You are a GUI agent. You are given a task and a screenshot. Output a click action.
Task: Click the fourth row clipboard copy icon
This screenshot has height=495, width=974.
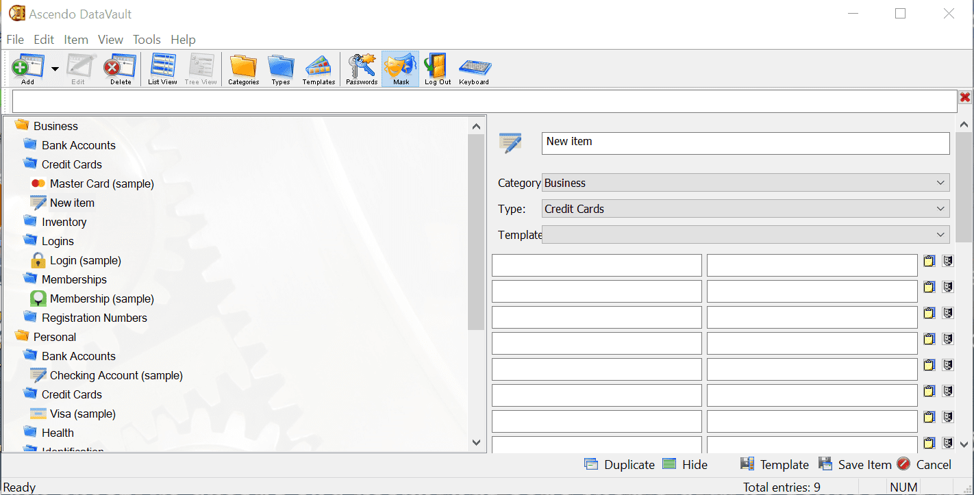[929, 339]
